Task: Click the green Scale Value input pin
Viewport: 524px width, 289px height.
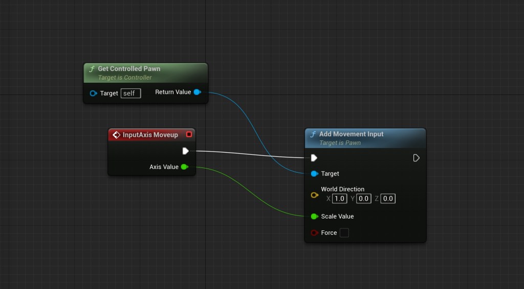Action: point(314,216)
